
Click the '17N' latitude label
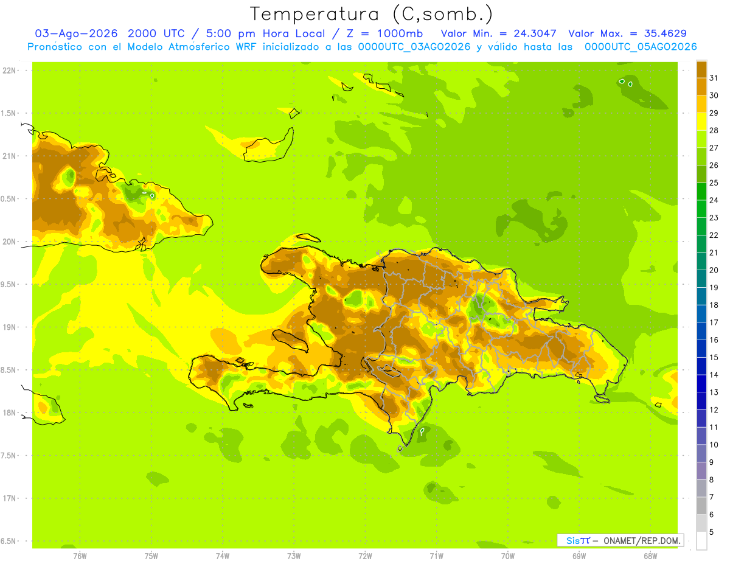click(10, 498)
